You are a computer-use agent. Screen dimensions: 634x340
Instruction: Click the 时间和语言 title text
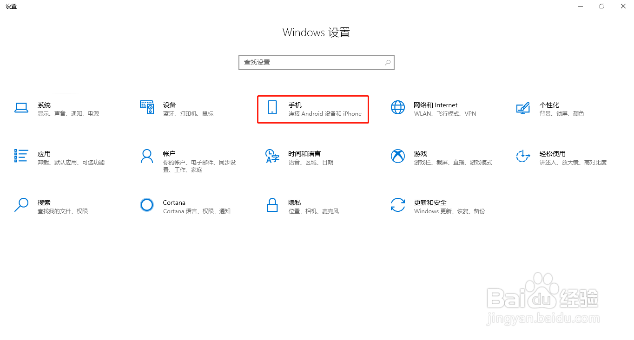(x=304, y=154)
